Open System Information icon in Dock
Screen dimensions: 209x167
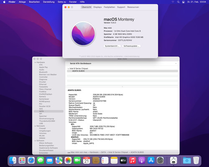(x=173, y=160)
